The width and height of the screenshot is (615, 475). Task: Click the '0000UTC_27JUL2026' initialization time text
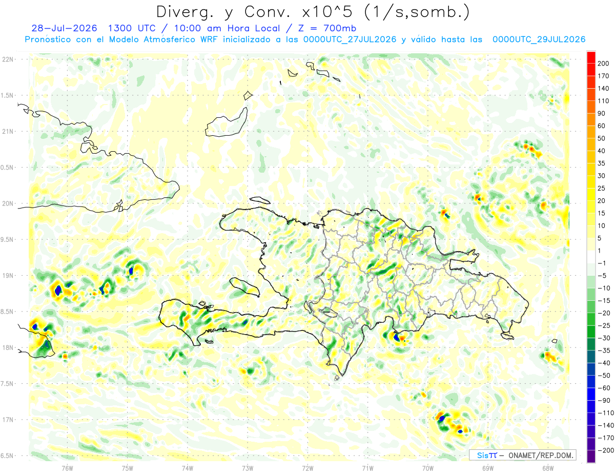click(350, 39)
